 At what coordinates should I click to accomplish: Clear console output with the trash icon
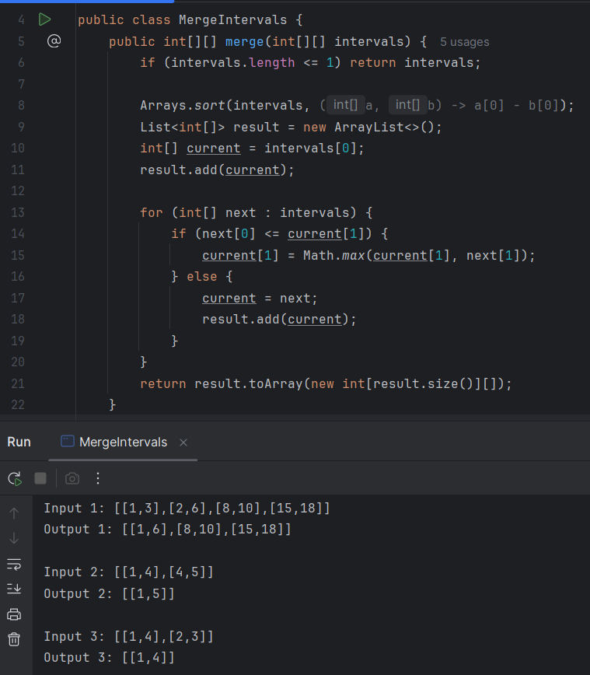(14, 639)
